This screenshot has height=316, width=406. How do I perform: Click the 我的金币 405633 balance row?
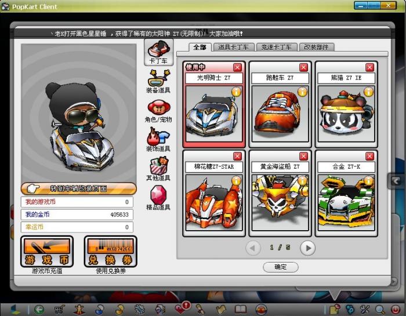[77, 215]
